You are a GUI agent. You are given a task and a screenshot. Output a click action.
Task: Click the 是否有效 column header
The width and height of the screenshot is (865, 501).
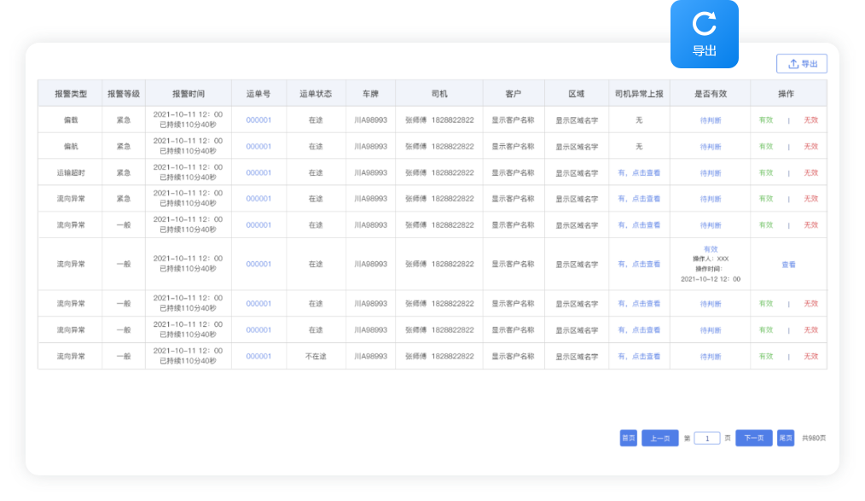(x=710, y=94)
